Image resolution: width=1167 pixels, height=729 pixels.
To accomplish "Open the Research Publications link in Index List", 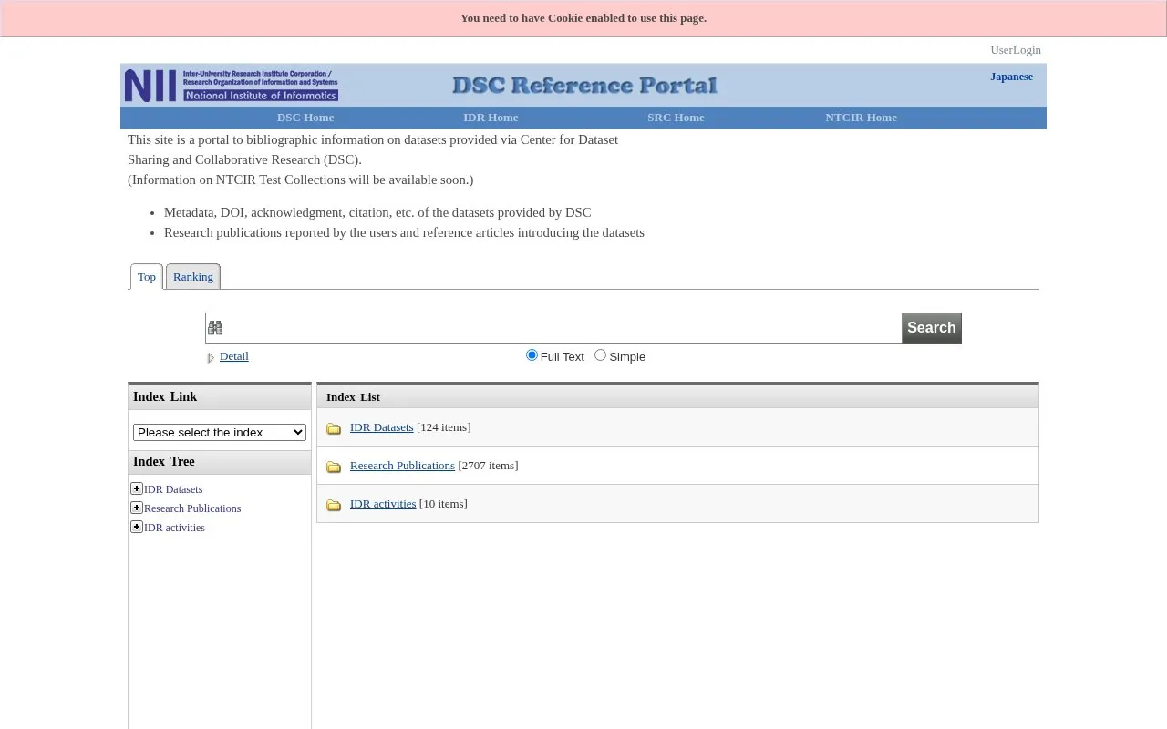I will 402,466.
